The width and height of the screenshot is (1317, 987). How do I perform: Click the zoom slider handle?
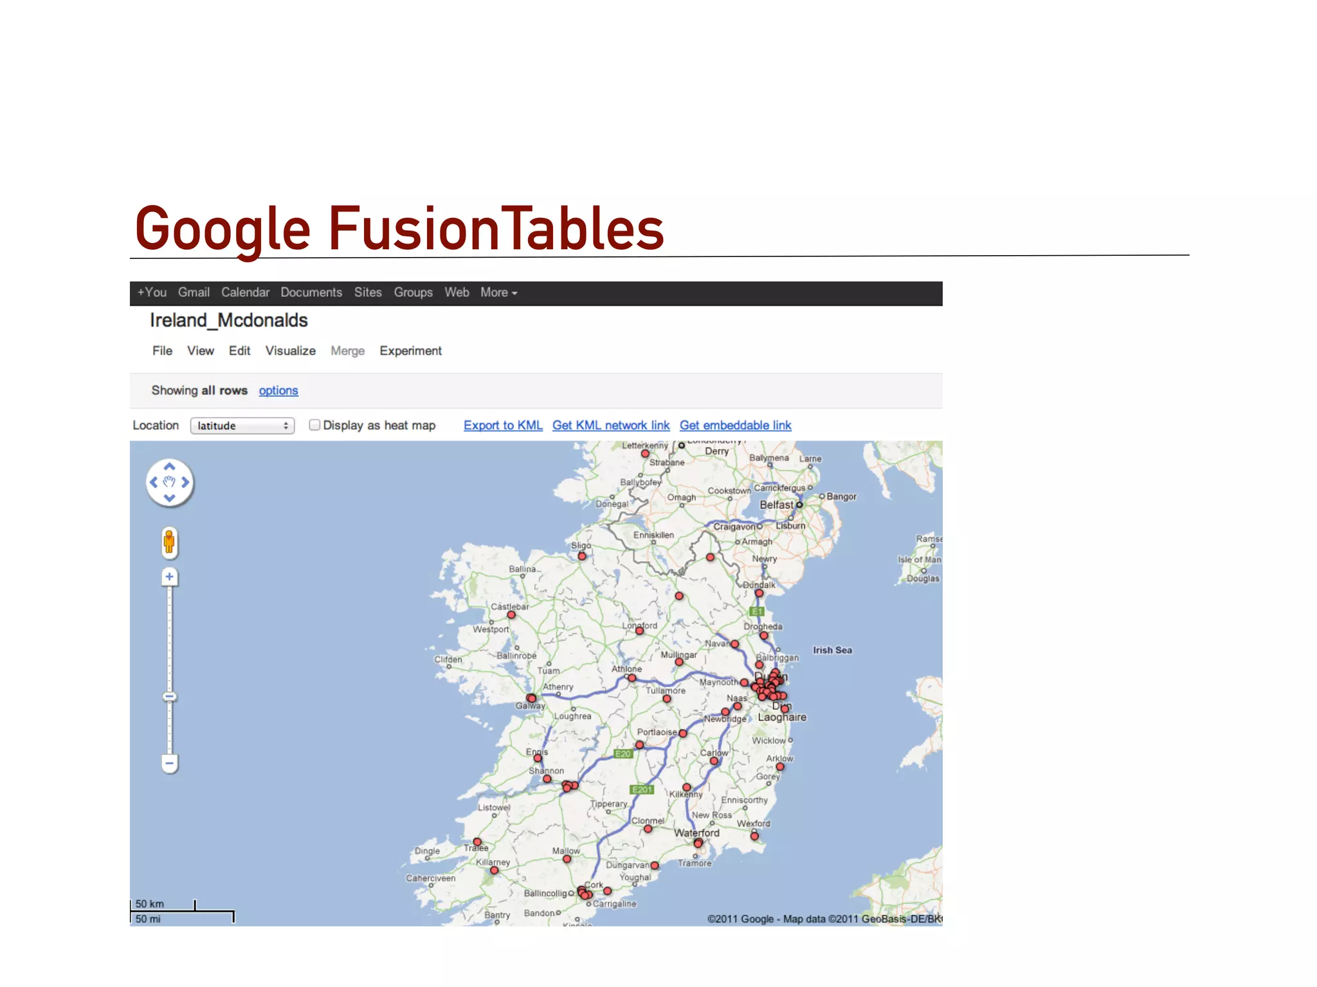(169, 697)
